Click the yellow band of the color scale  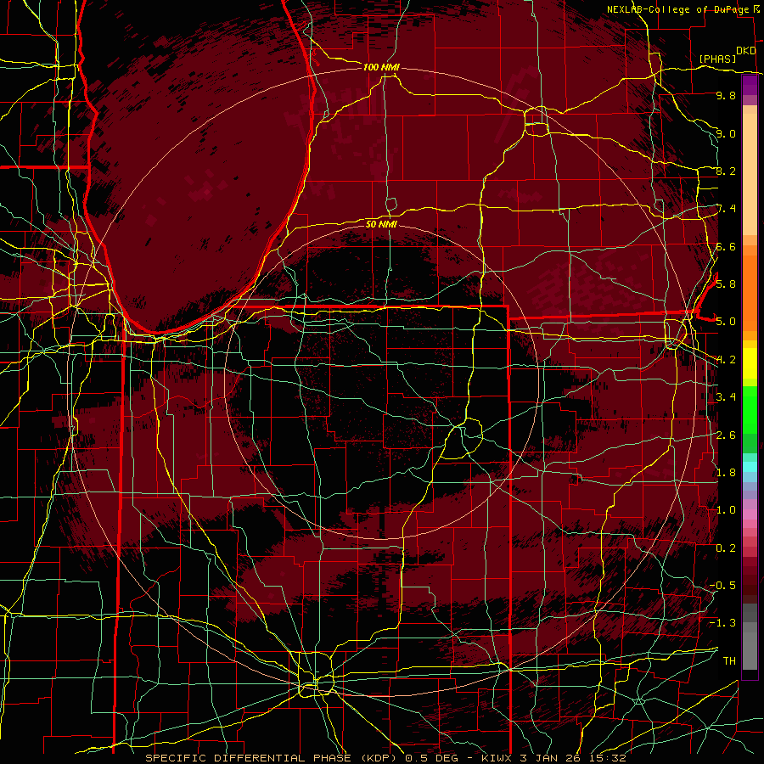point(750,363)
